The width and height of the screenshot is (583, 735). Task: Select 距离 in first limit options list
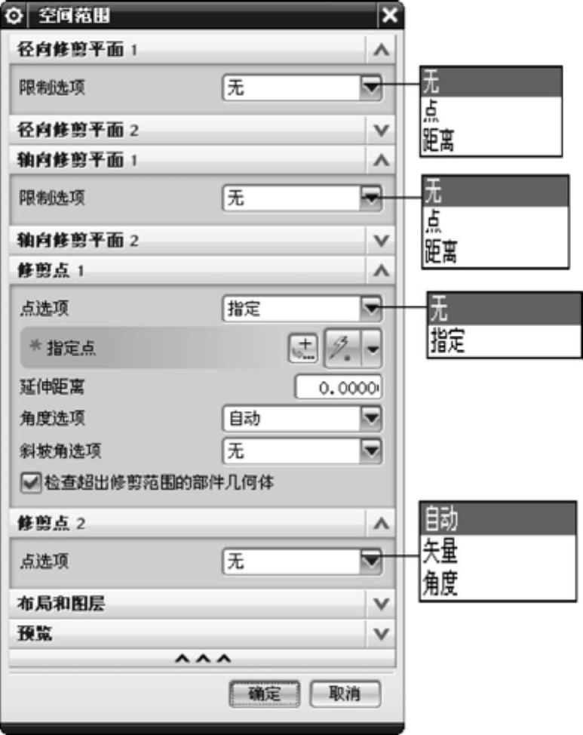[439, 140]
